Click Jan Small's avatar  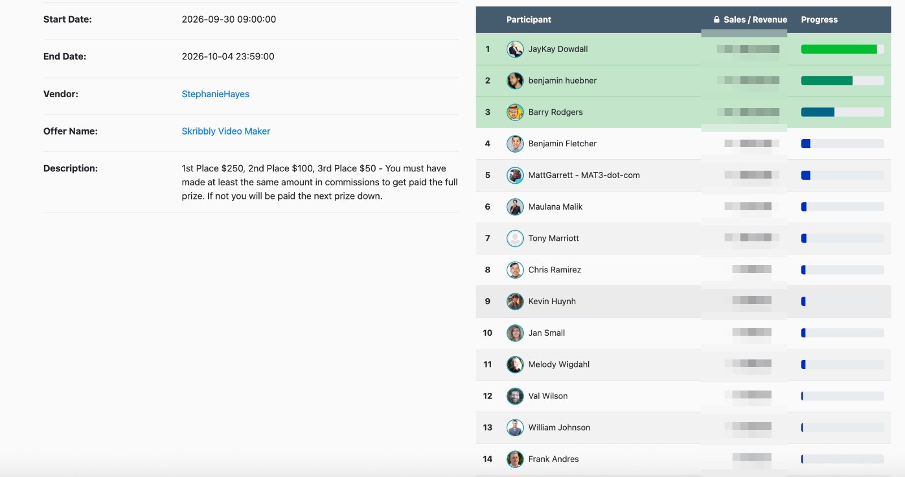(515, 333)
